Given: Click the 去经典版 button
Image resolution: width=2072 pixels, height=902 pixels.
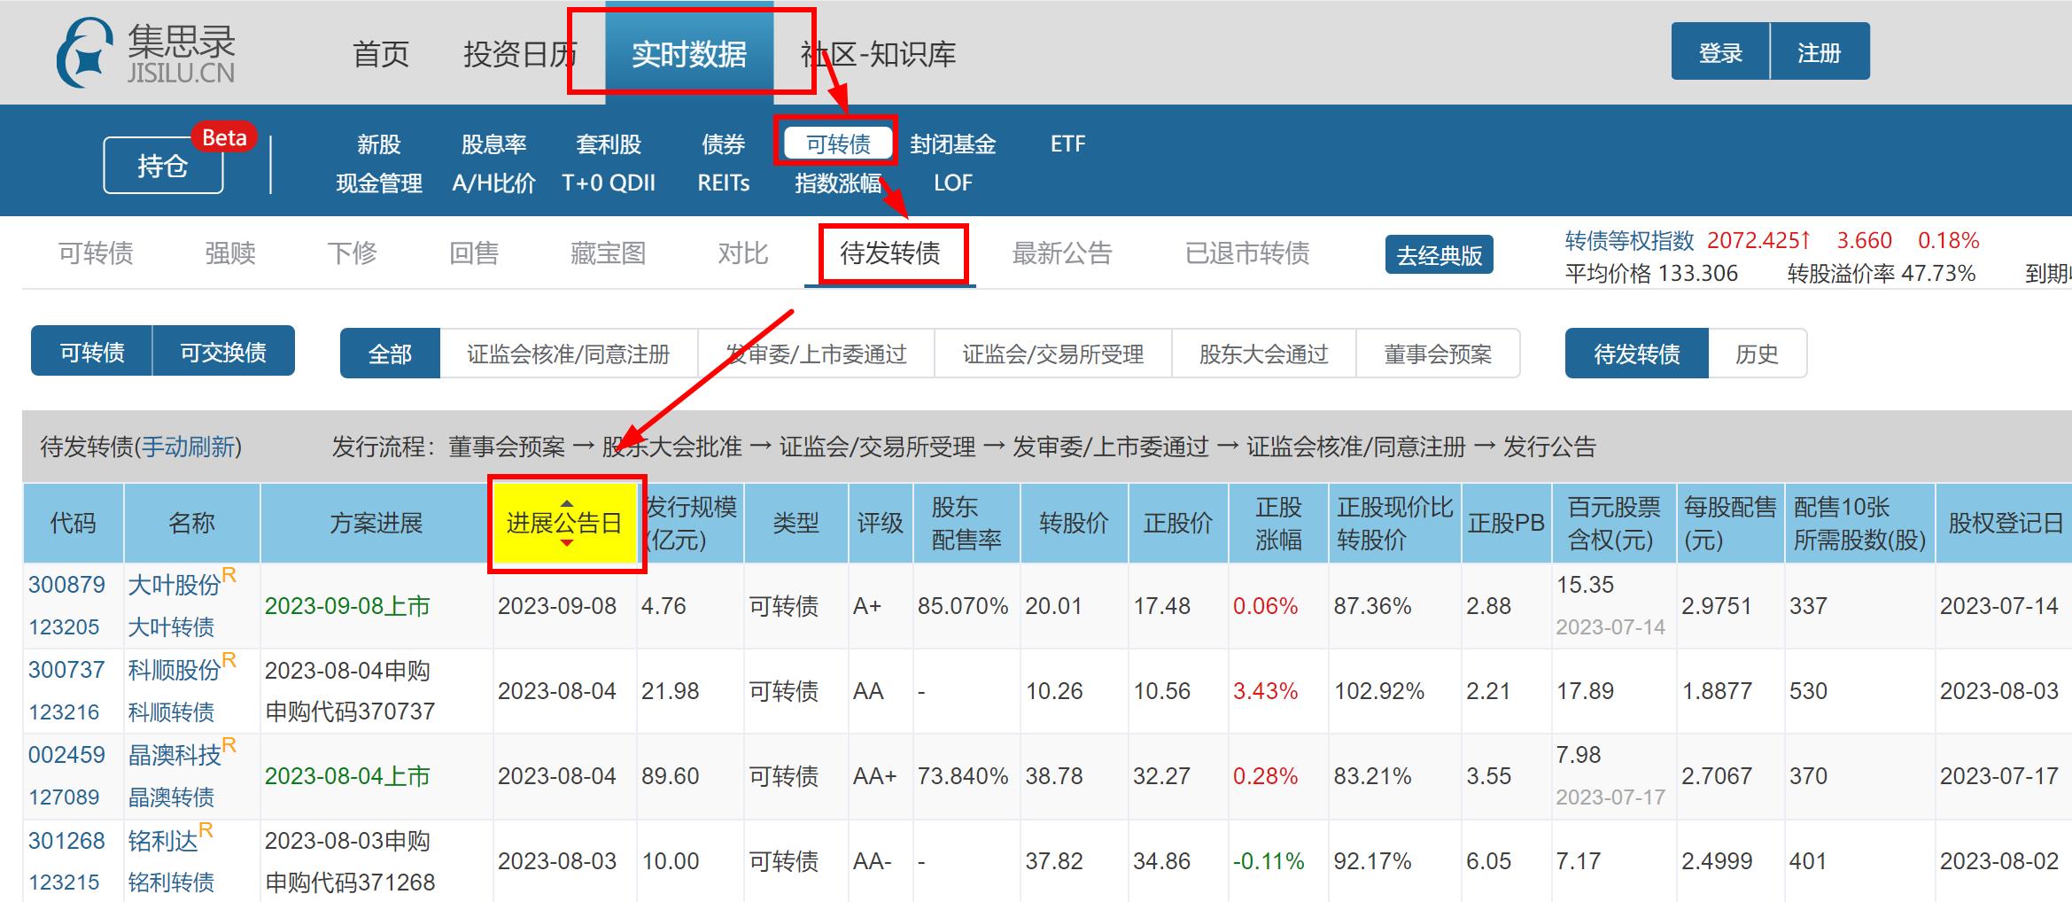Looking at the screenshot, I should (1439, 254).
